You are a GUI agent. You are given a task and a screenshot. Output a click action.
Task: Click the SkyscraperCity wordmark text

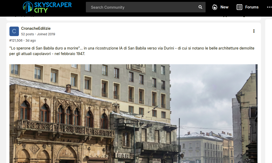coord(53,7)
